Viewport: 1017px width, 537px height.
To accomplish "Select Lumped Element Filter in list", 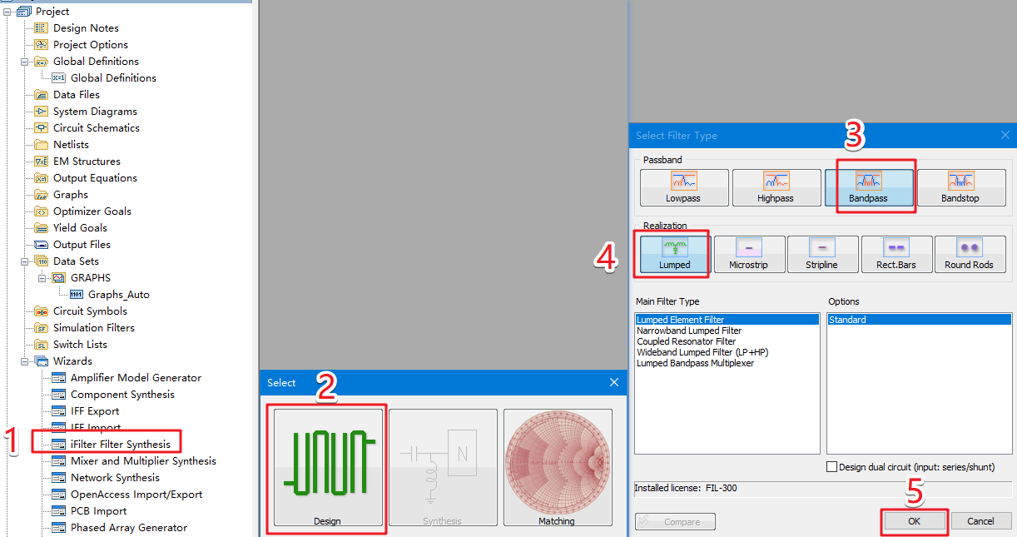I will click(x=727, y=320).
